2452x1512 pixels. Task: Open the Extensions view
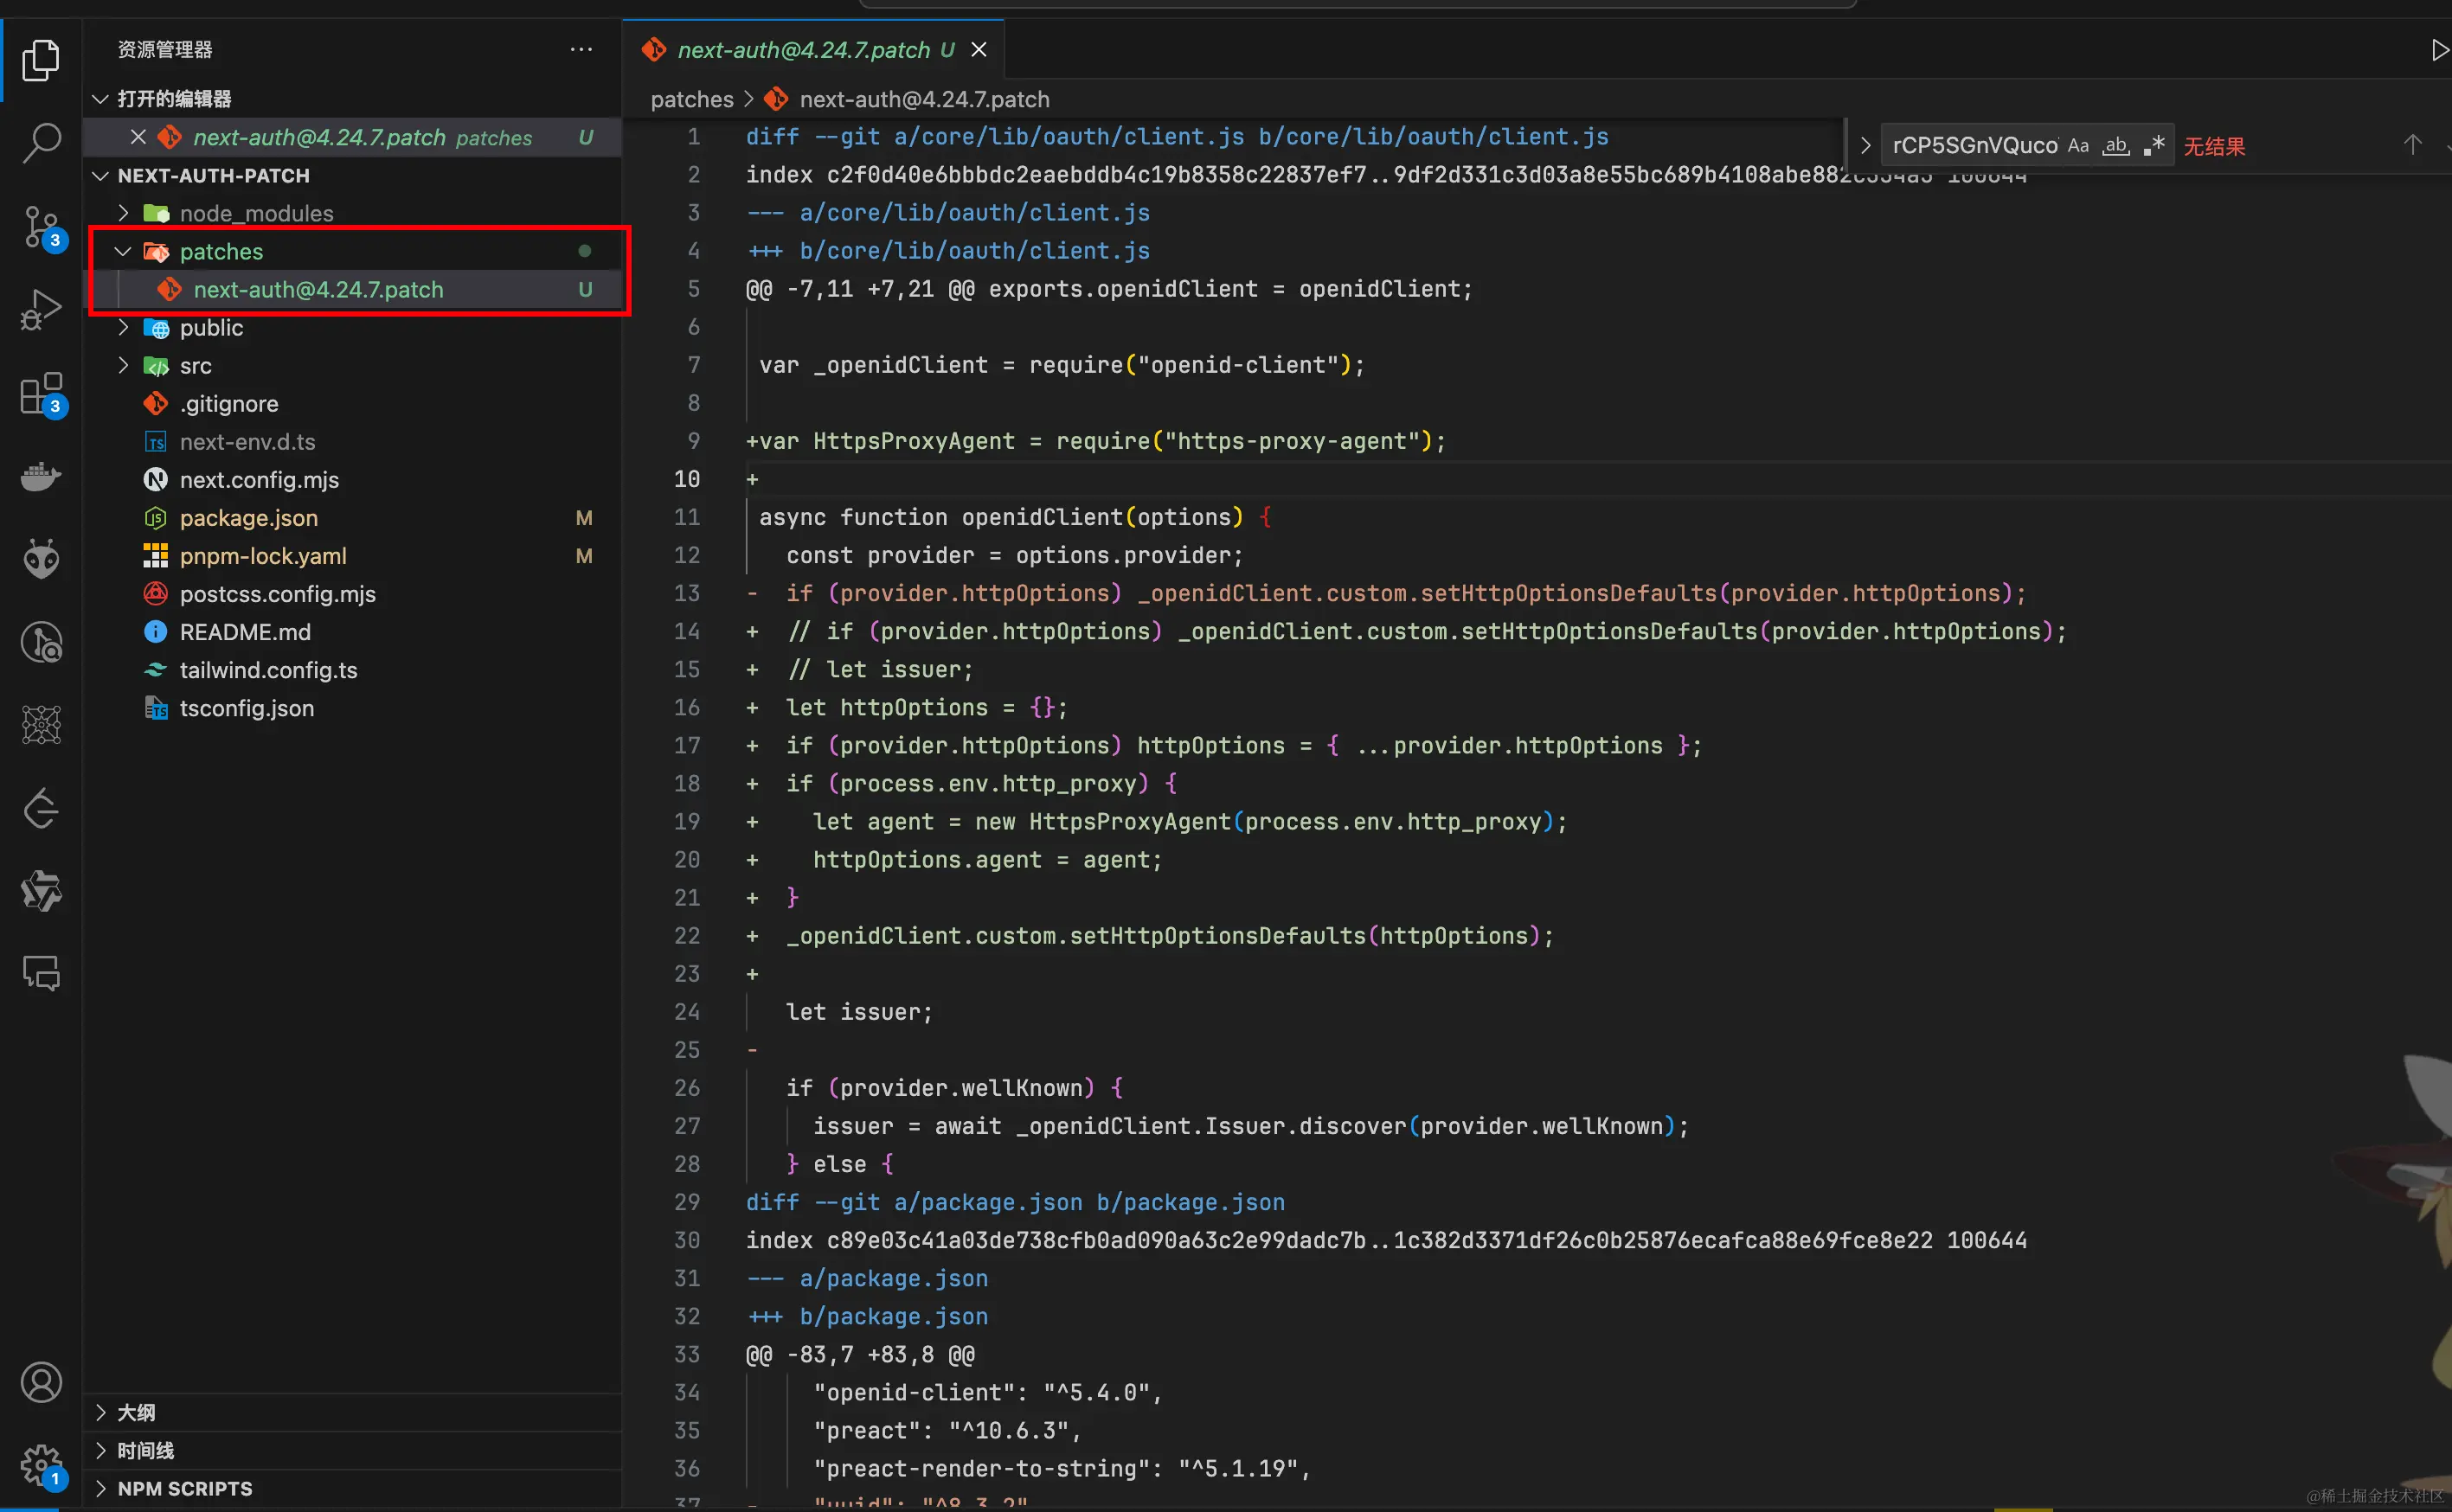(x=41, y=393)
